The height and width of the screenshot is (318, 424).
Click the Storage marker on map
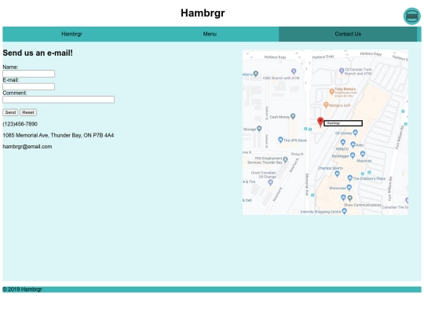[259, 129]
